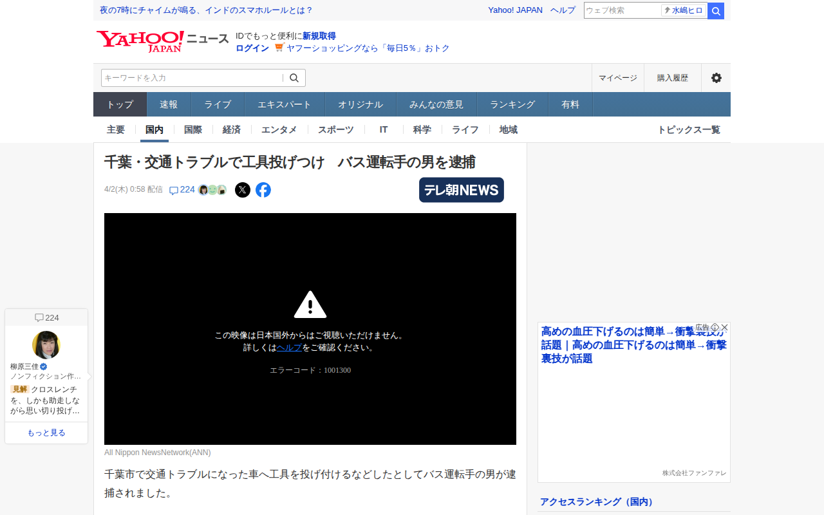Select the 地域 category

[x=509, y=129]
